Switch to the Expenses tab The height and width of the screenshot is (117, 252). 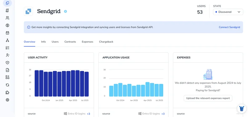(x=88, y=42)
